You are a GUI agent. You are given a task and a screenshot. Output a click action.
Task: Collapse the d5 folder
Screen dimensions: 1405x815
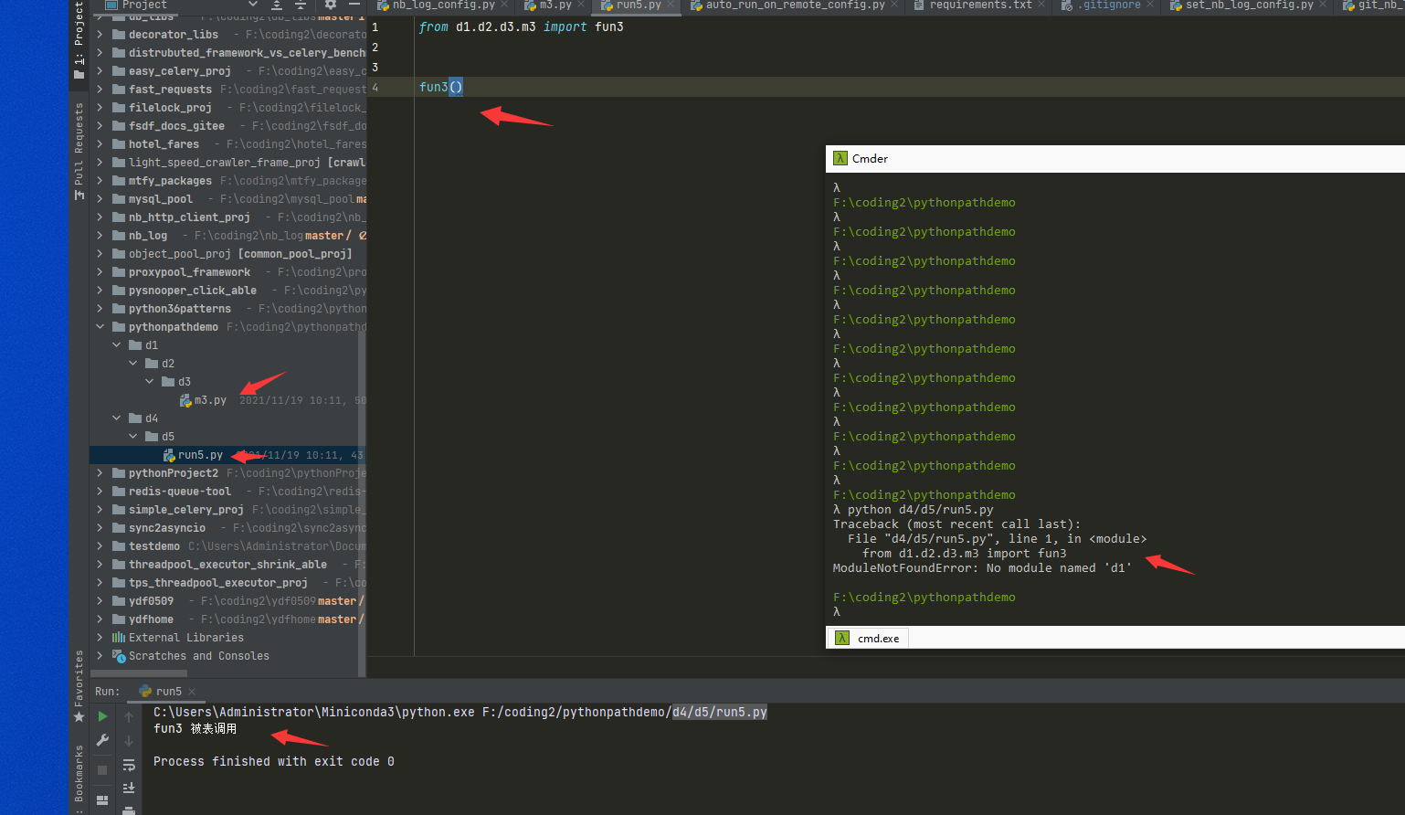pos(132,437)
